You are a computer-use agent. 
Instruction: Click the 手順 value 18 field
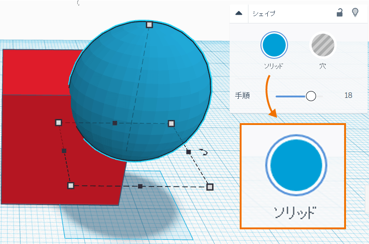tap(348, 96)
